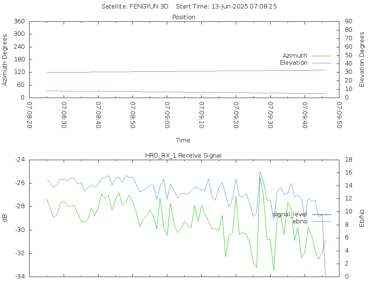Click the -26 tick on dB axis

(20, 183)
